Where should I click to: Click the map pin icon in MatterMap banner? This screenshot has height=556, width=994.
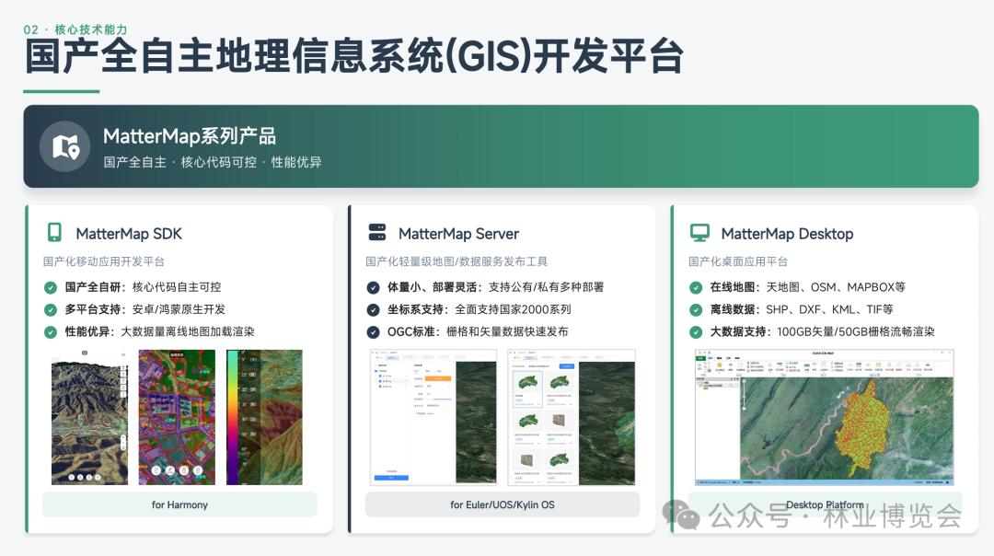coord(65,147)
